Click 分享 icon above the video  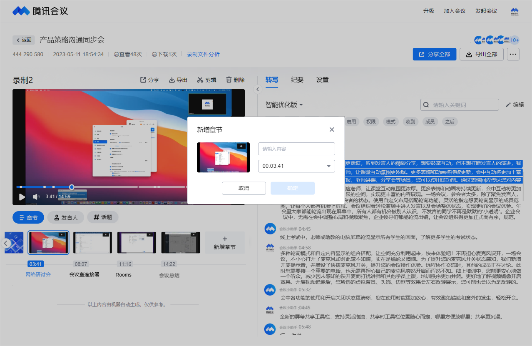point(150,80)
